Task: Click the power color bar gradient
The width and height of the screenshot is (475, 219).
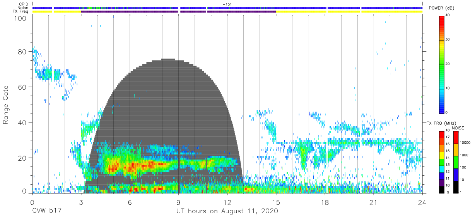Action: tap(442, 64)
